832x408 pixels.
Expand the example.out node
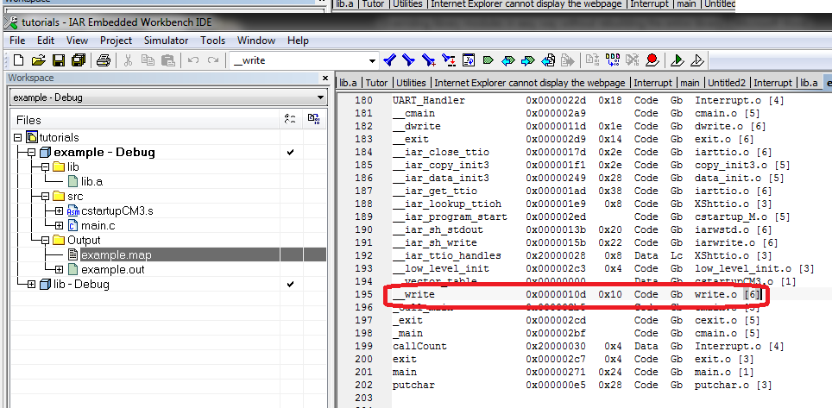[x=59, y=269]
